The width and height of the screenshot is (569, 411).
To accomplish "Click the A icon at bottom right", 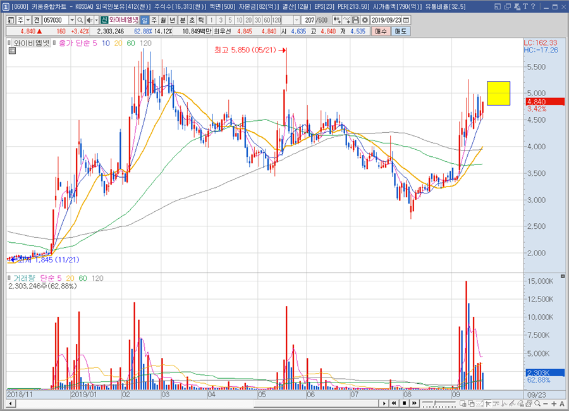I will (x=562, y=403).
